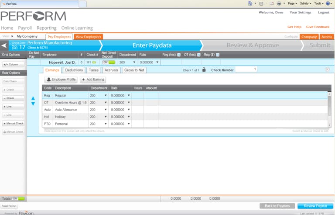Screen dimensions: 335x215
Task: Open Your Settings link
Action: click(x=301, y=12)
